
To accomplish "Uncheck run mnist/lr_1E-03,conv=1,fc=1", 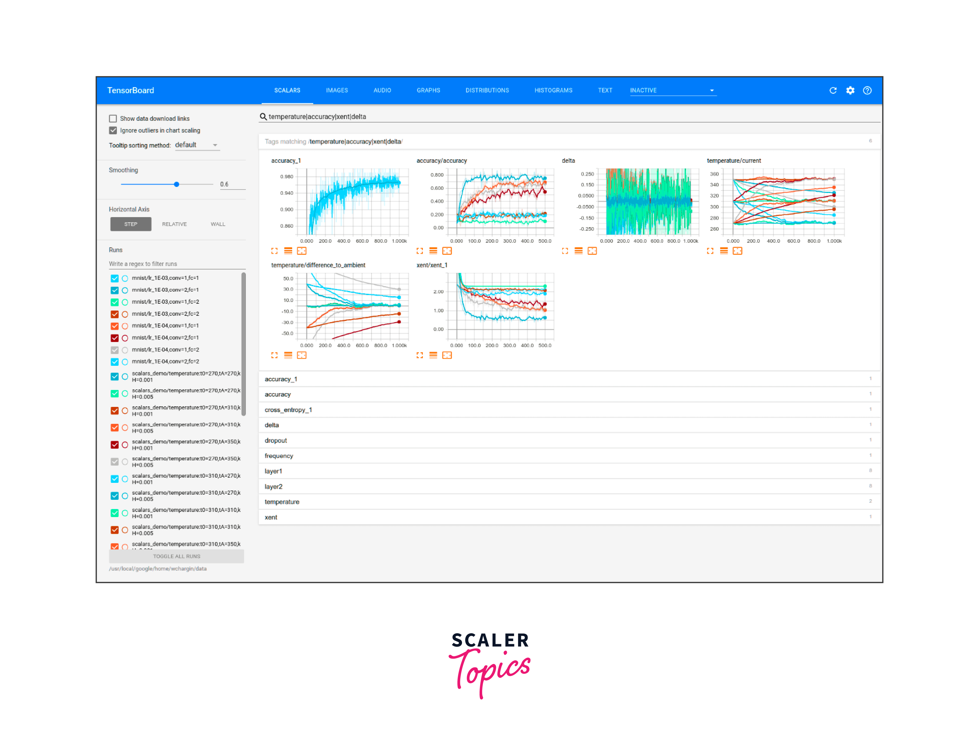I will click(115, 278).
